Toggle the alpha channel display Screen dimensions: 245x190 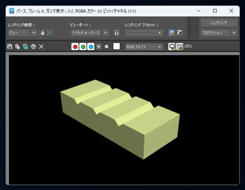pos(99,46)
